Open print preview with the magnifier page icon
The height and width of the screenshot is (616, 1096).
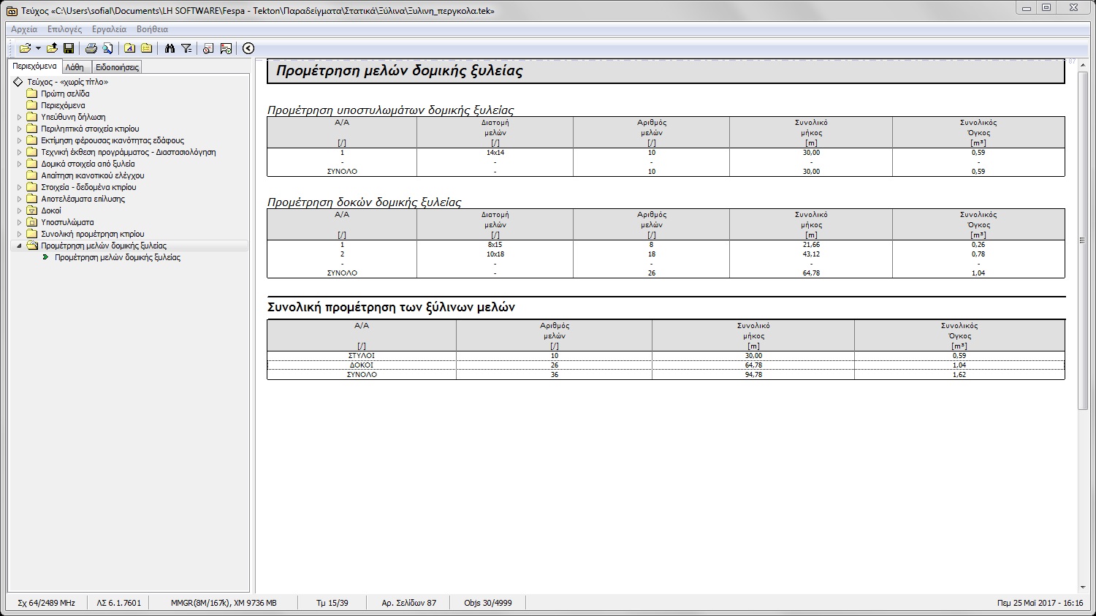click(x=107, y=48)
